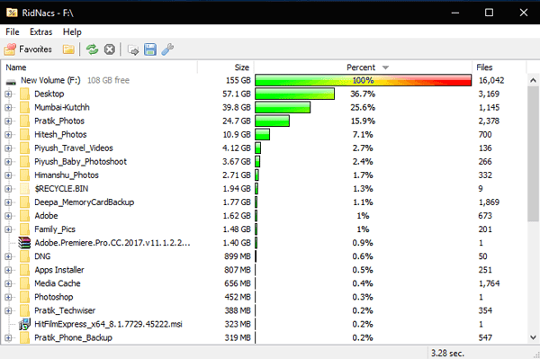Click the export folder toolbar icon

133,49
